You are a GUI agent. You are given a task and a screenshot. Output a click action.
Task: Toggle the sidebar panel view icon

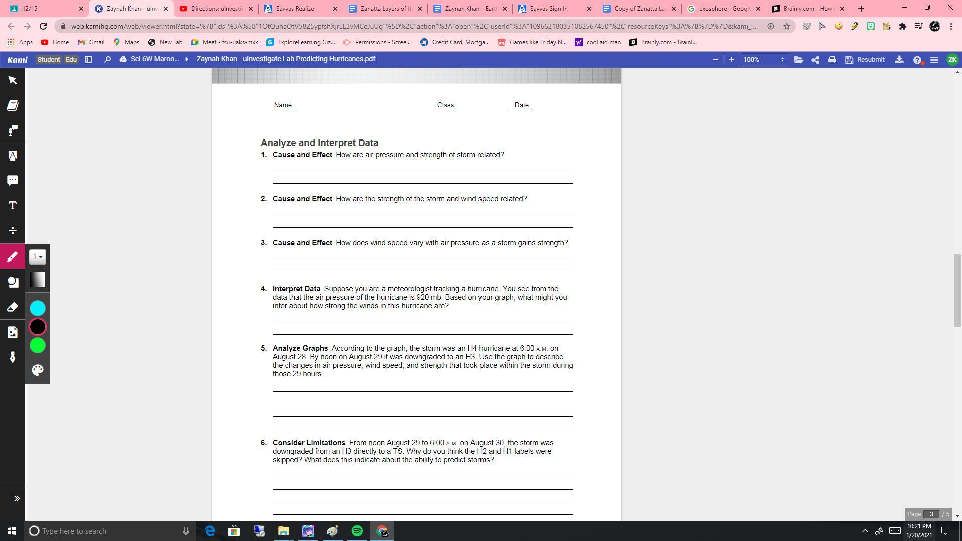tap(88, 60)
